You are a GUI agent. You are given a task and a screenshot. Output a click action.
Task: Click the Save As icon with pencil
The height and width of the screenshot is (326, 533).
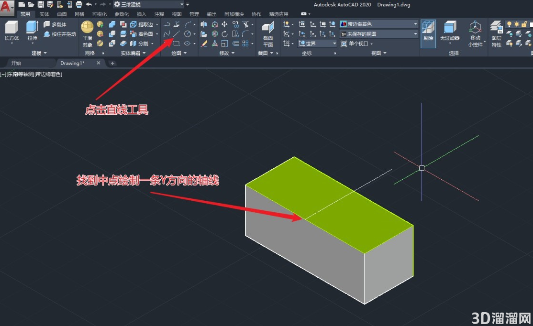coord(50,4)
